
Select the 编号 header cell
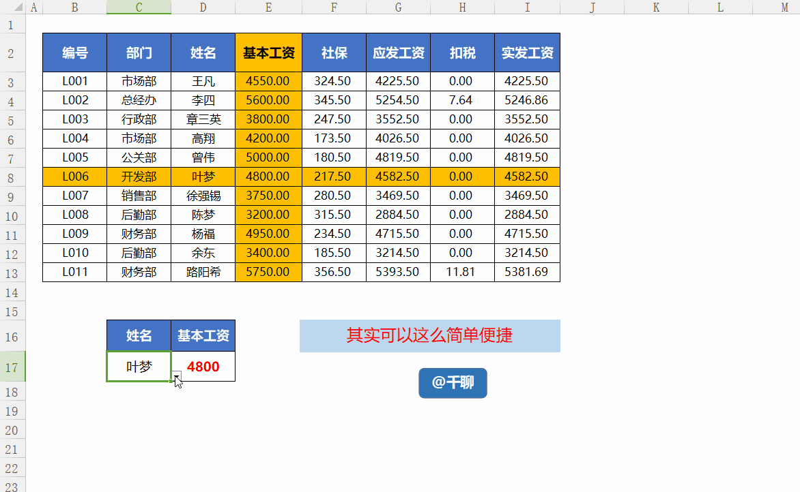pos(75,52)
